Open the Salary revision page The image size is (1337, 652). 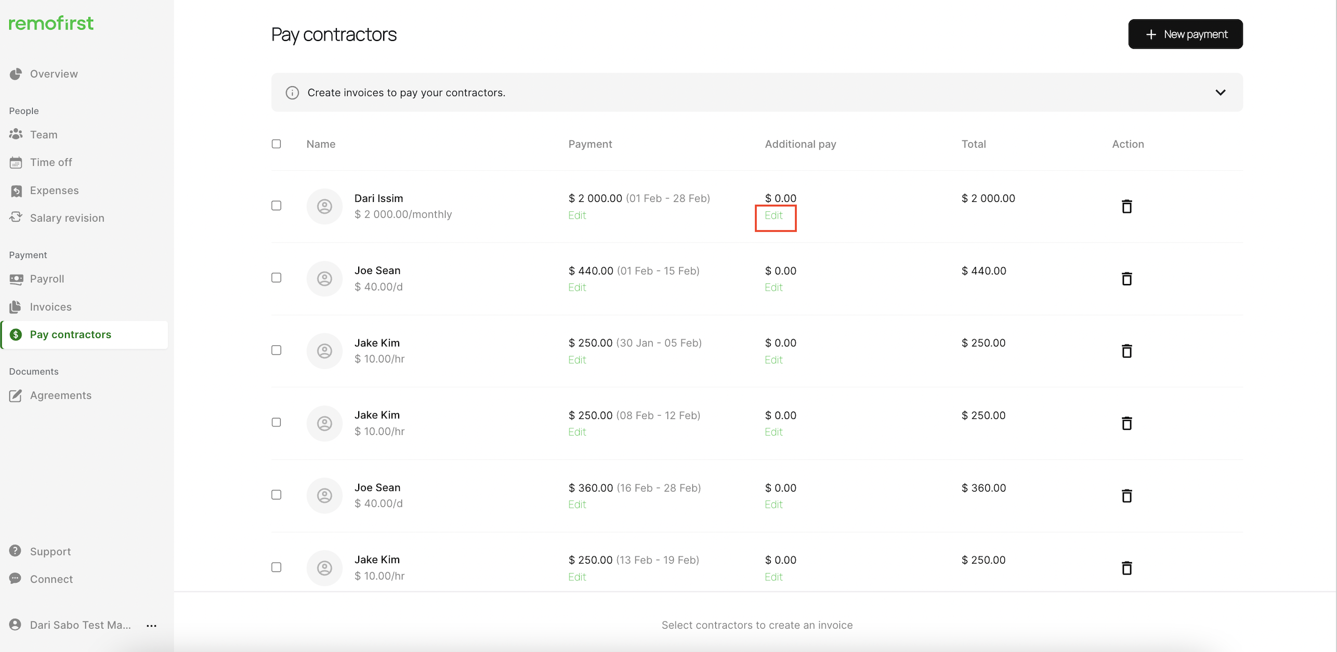tap(67, 218)
